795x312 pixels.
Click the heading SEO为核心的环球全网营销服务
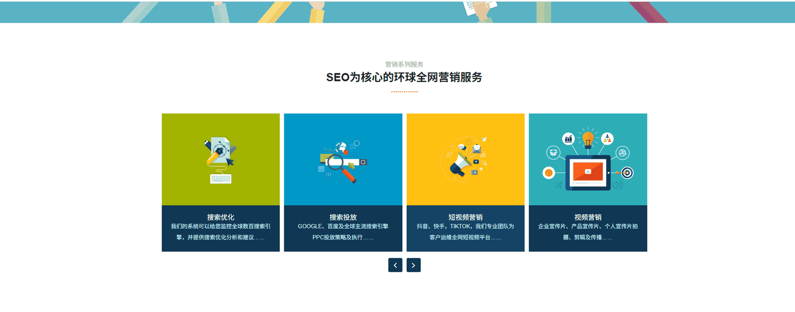(x=404, y=77)
